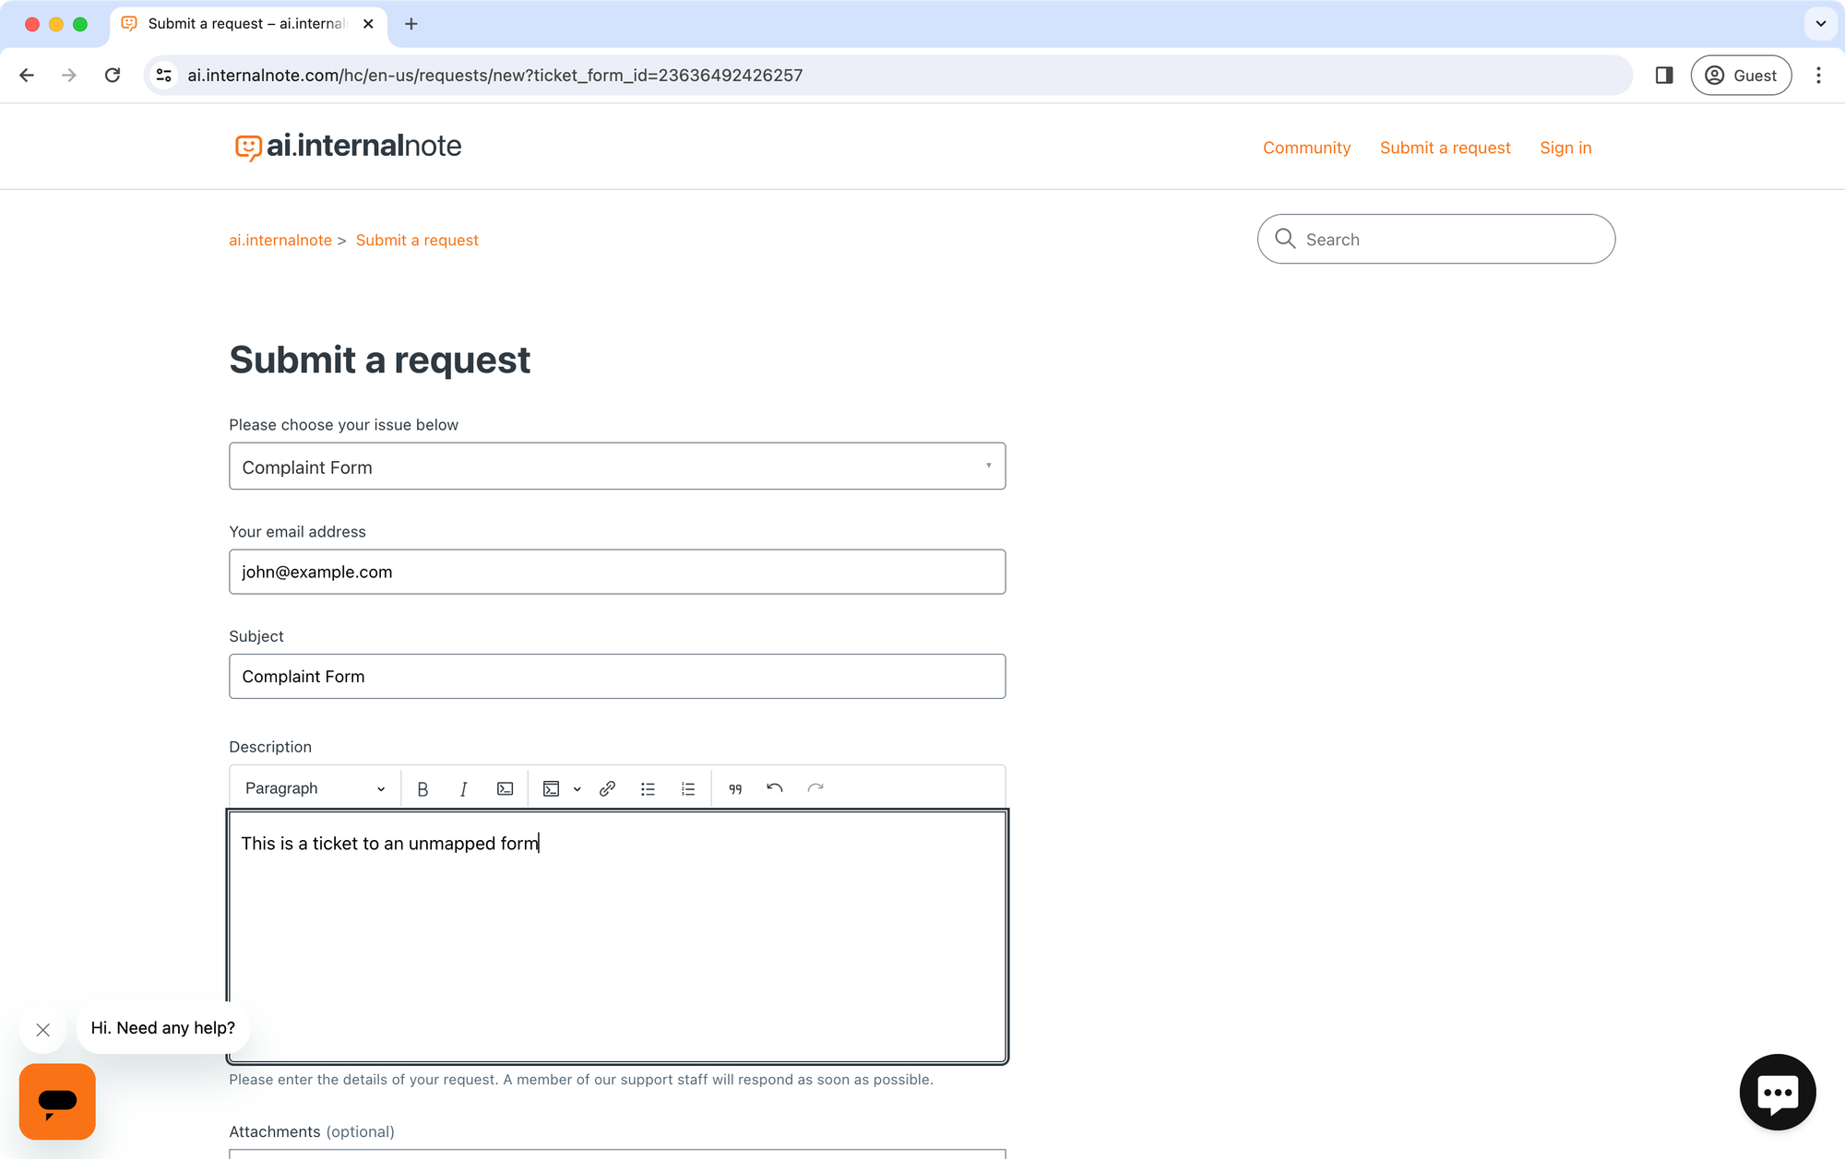Expand the Complaint Form issue dropdown
Image resolution: width=1845 pixels, height=1159 pixels.
(x=616, y=467)
